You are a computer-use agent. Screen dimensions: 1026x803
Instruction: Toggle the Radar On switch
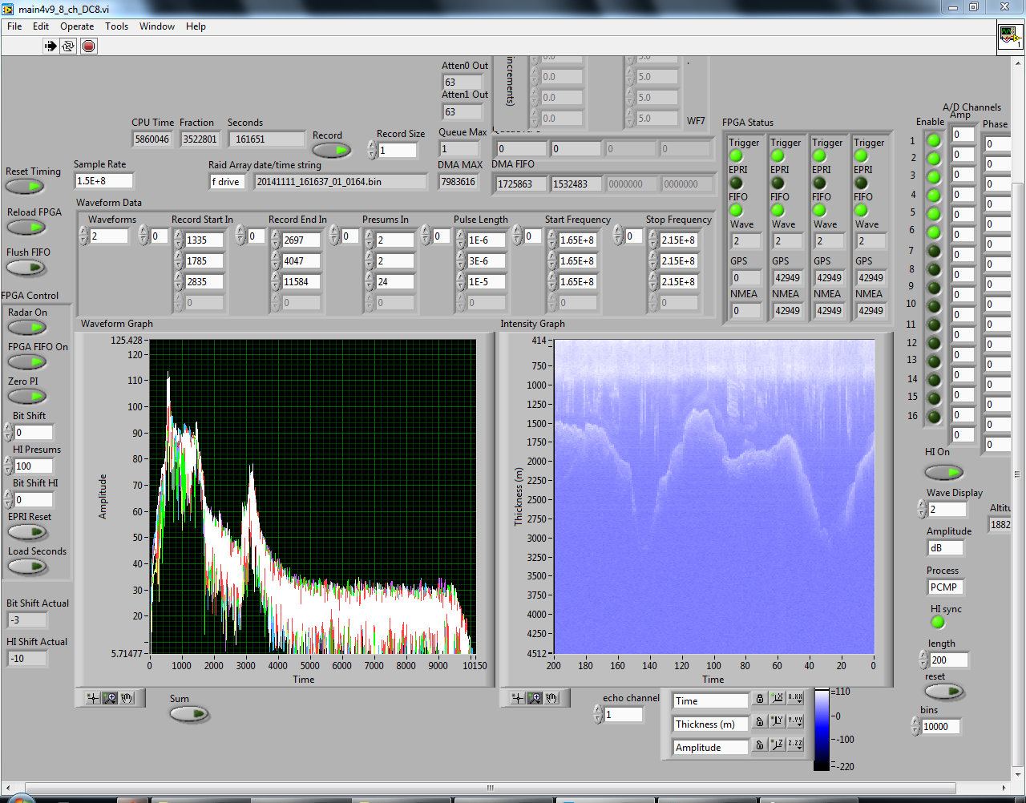click(27, 328)
